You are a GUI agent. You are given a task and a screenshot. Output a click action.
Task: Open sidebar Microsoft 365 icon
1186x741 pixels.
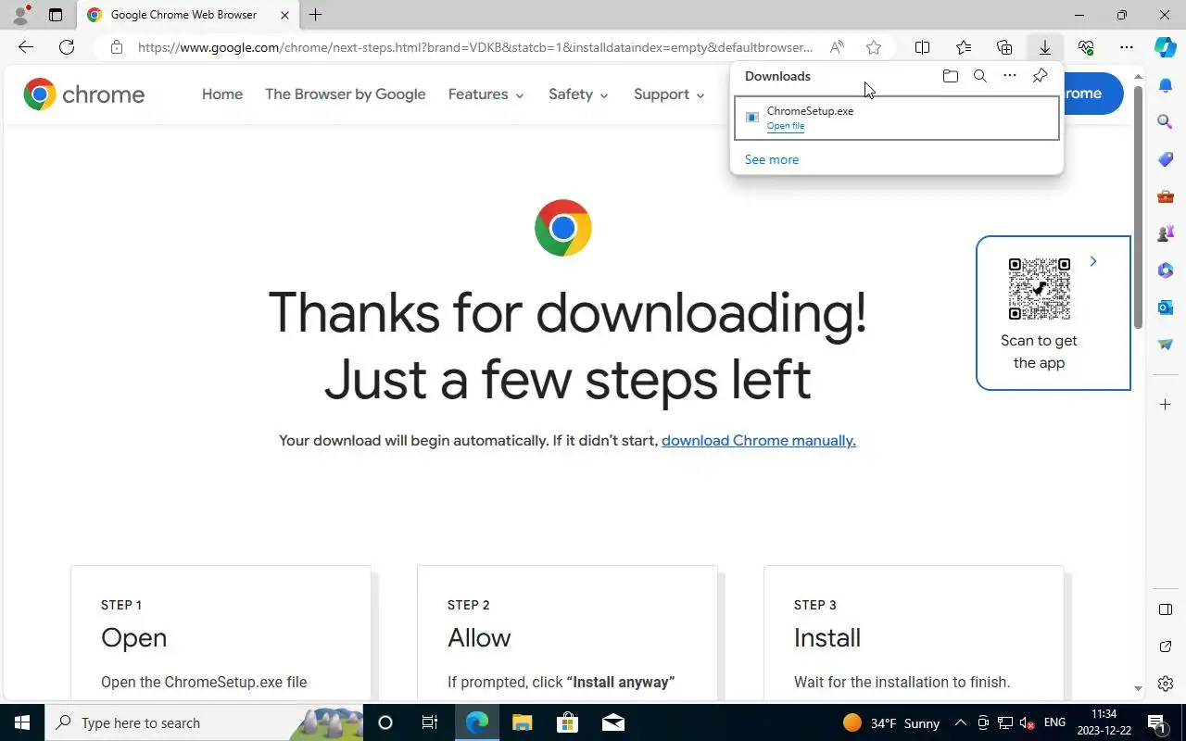1166,270
